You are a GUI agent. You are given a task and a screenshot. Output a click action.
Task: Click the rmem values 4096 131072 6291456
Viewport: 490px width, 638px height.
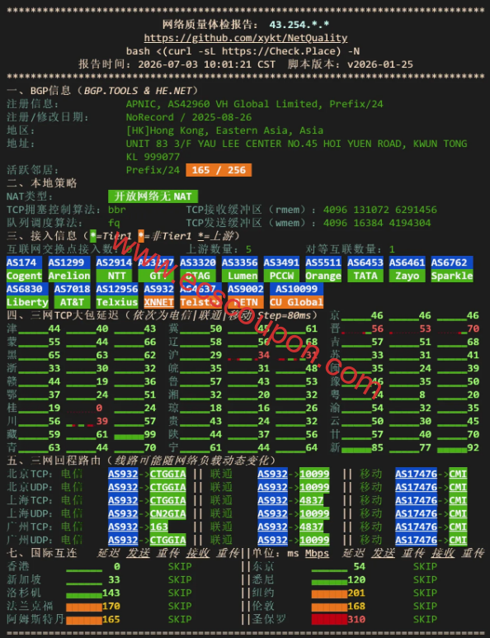pyautogui.click(x=380, y=210)
